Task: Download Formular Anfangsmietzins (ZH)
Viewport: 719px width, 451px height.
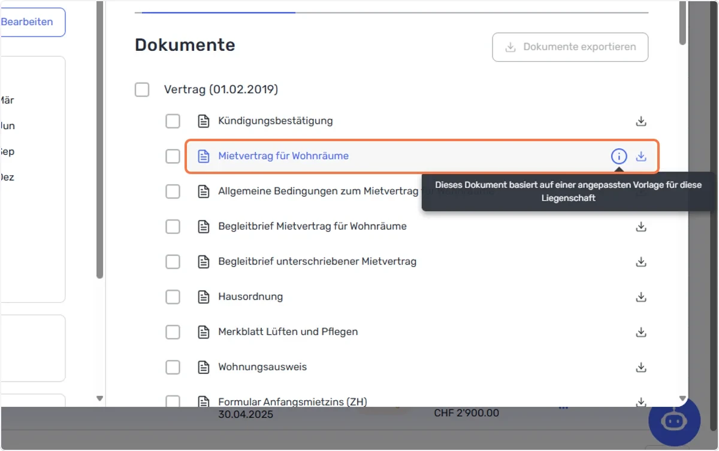Action: [641, 401]
